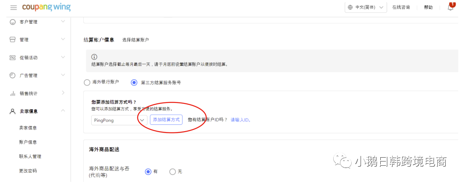Select 第三方结算服务账号 radio option
This screenshot has height=182, width=462.
coord(134,82)
